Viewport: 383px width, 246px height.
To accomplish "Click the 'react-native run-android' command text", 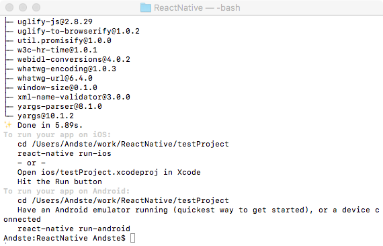I will coord(74,229).
